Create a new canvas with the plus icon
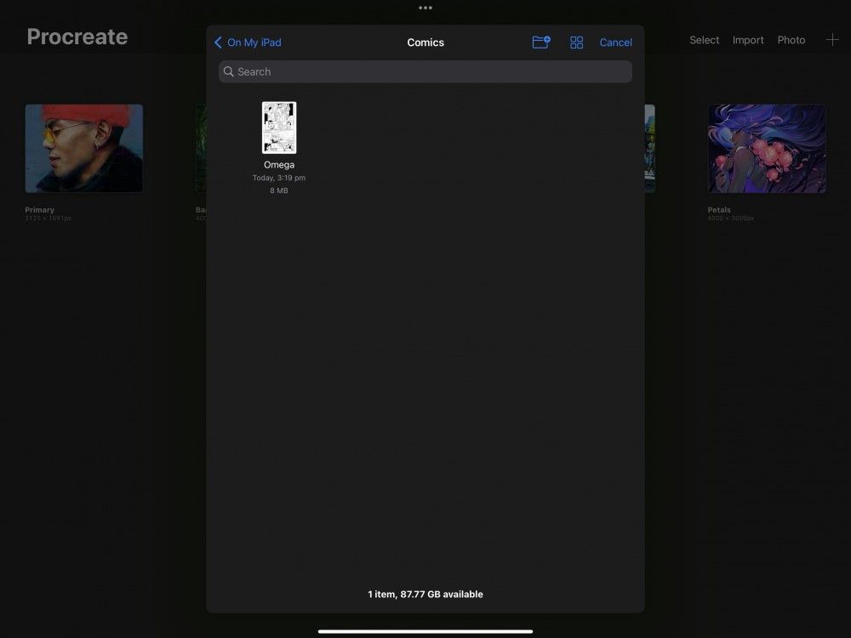 tap(831, 39)
